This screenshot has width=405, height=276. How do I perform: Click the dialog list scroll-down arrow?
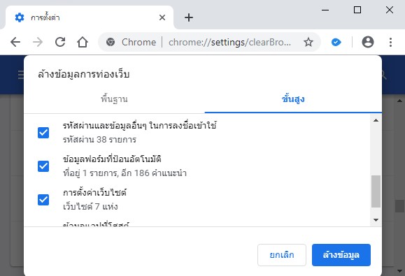376,220
